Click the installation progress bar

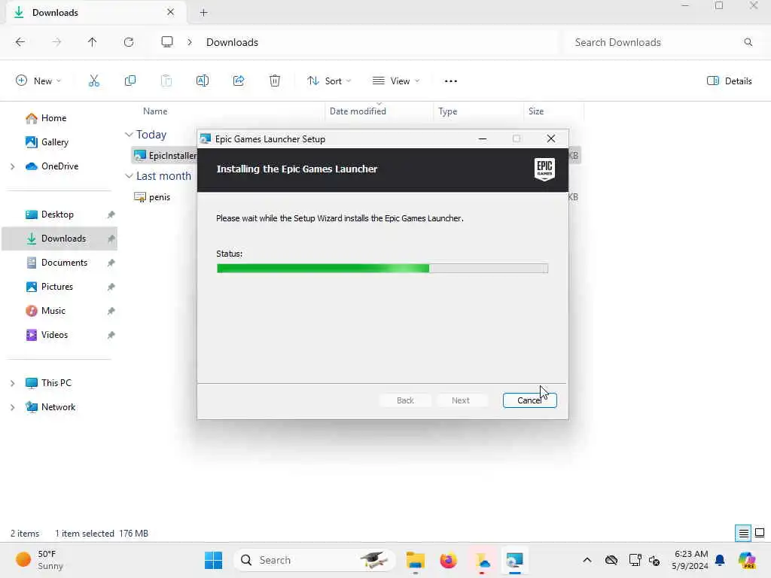click(x=382, y=268)
